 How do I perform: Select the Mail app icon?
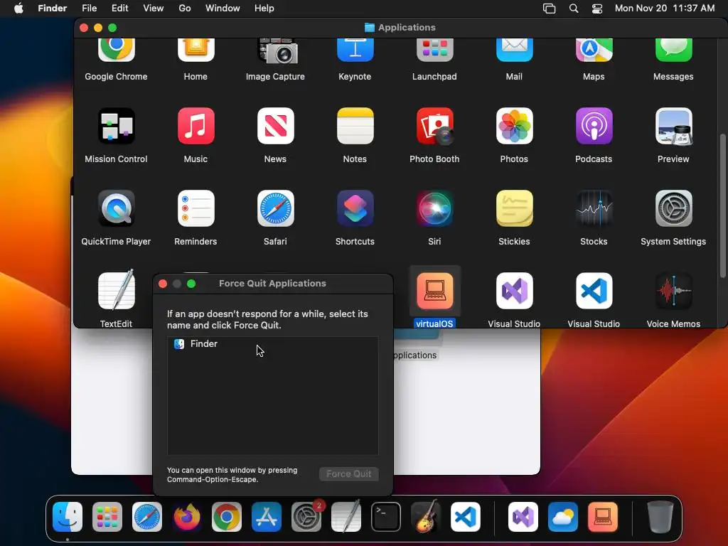click(515, 50)
